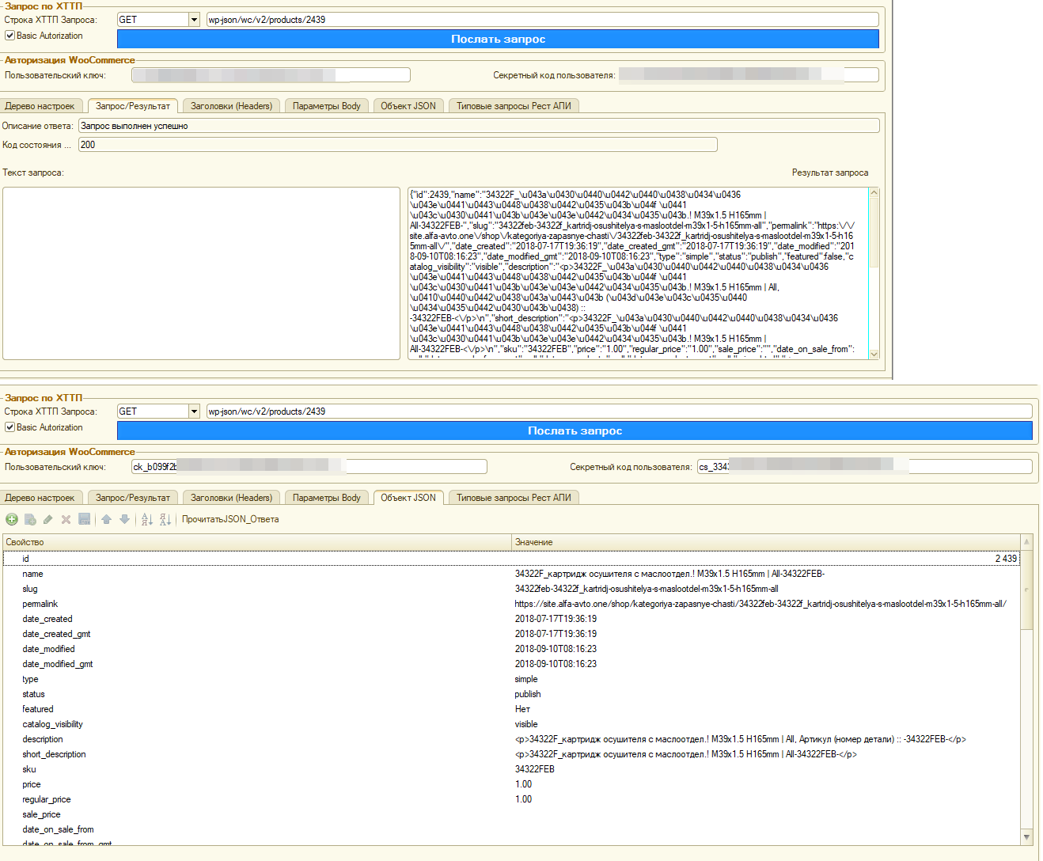The width and height of the screenshot is (1043, 861).
Task: Select the catalog_visibility property row
Action: pyautogui.click(x=511, y=724)
